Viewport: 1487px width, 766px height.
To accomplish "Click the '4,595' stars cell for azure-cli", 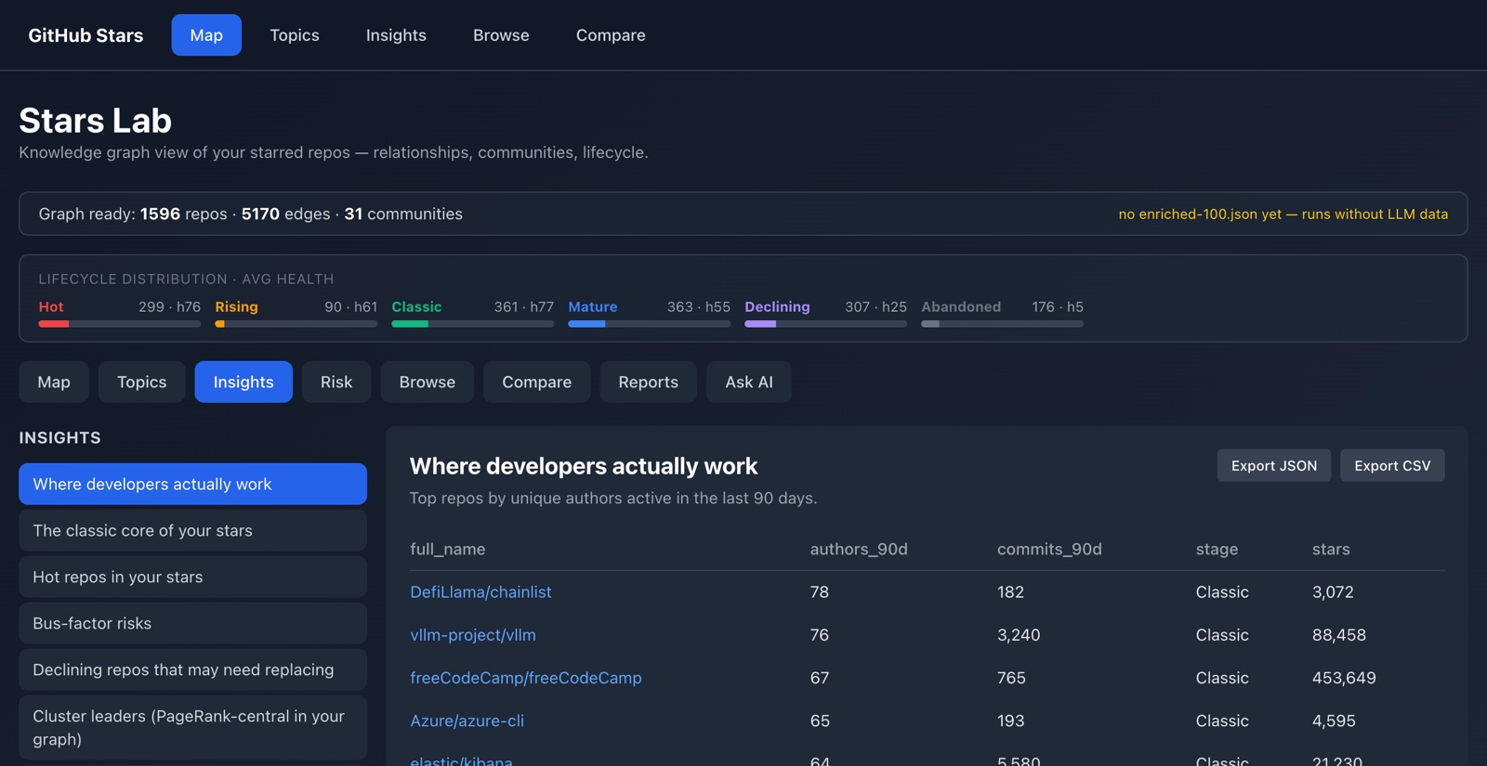I will tap(1334, 721).
